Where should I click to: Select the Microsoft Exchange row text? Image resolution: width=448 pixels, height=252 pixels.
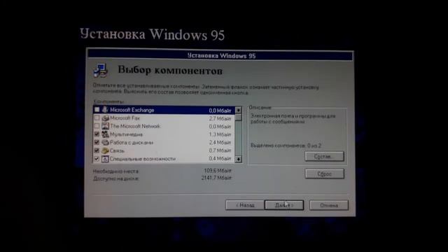[x=132, y=110]
